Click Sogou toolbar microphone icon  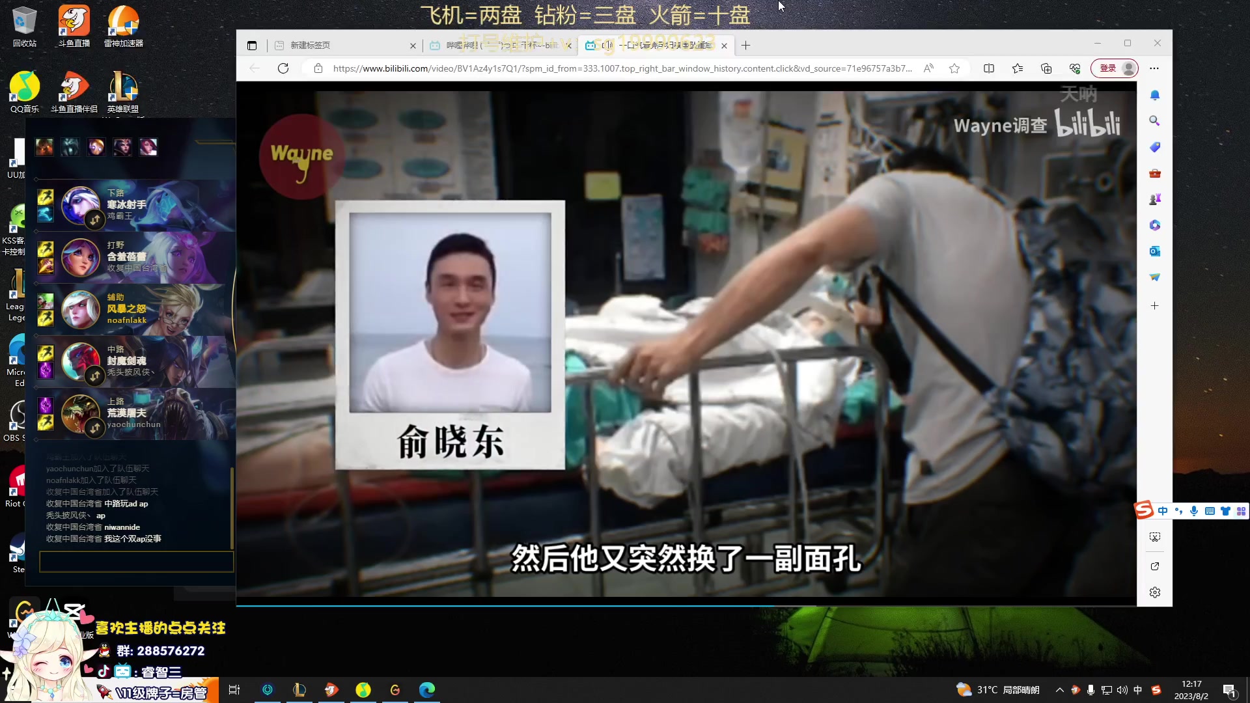tap(1194, 511)
